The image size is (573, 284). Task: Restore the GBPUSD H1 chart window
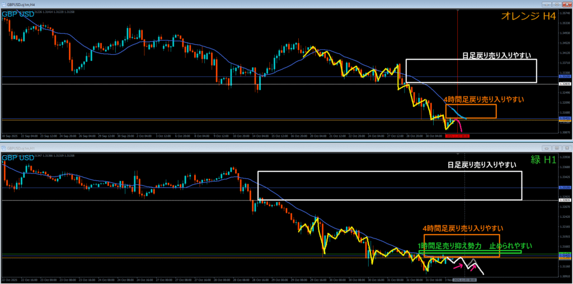click(x=557, y=148)
